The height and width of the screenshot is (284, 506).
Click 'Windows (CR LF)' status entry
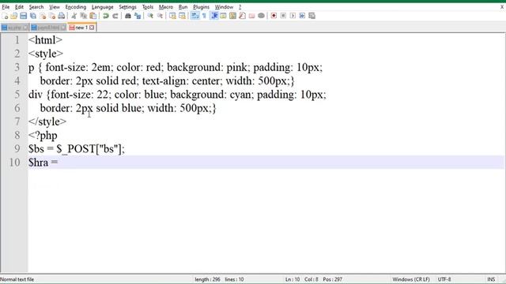[x=411, y=279]
